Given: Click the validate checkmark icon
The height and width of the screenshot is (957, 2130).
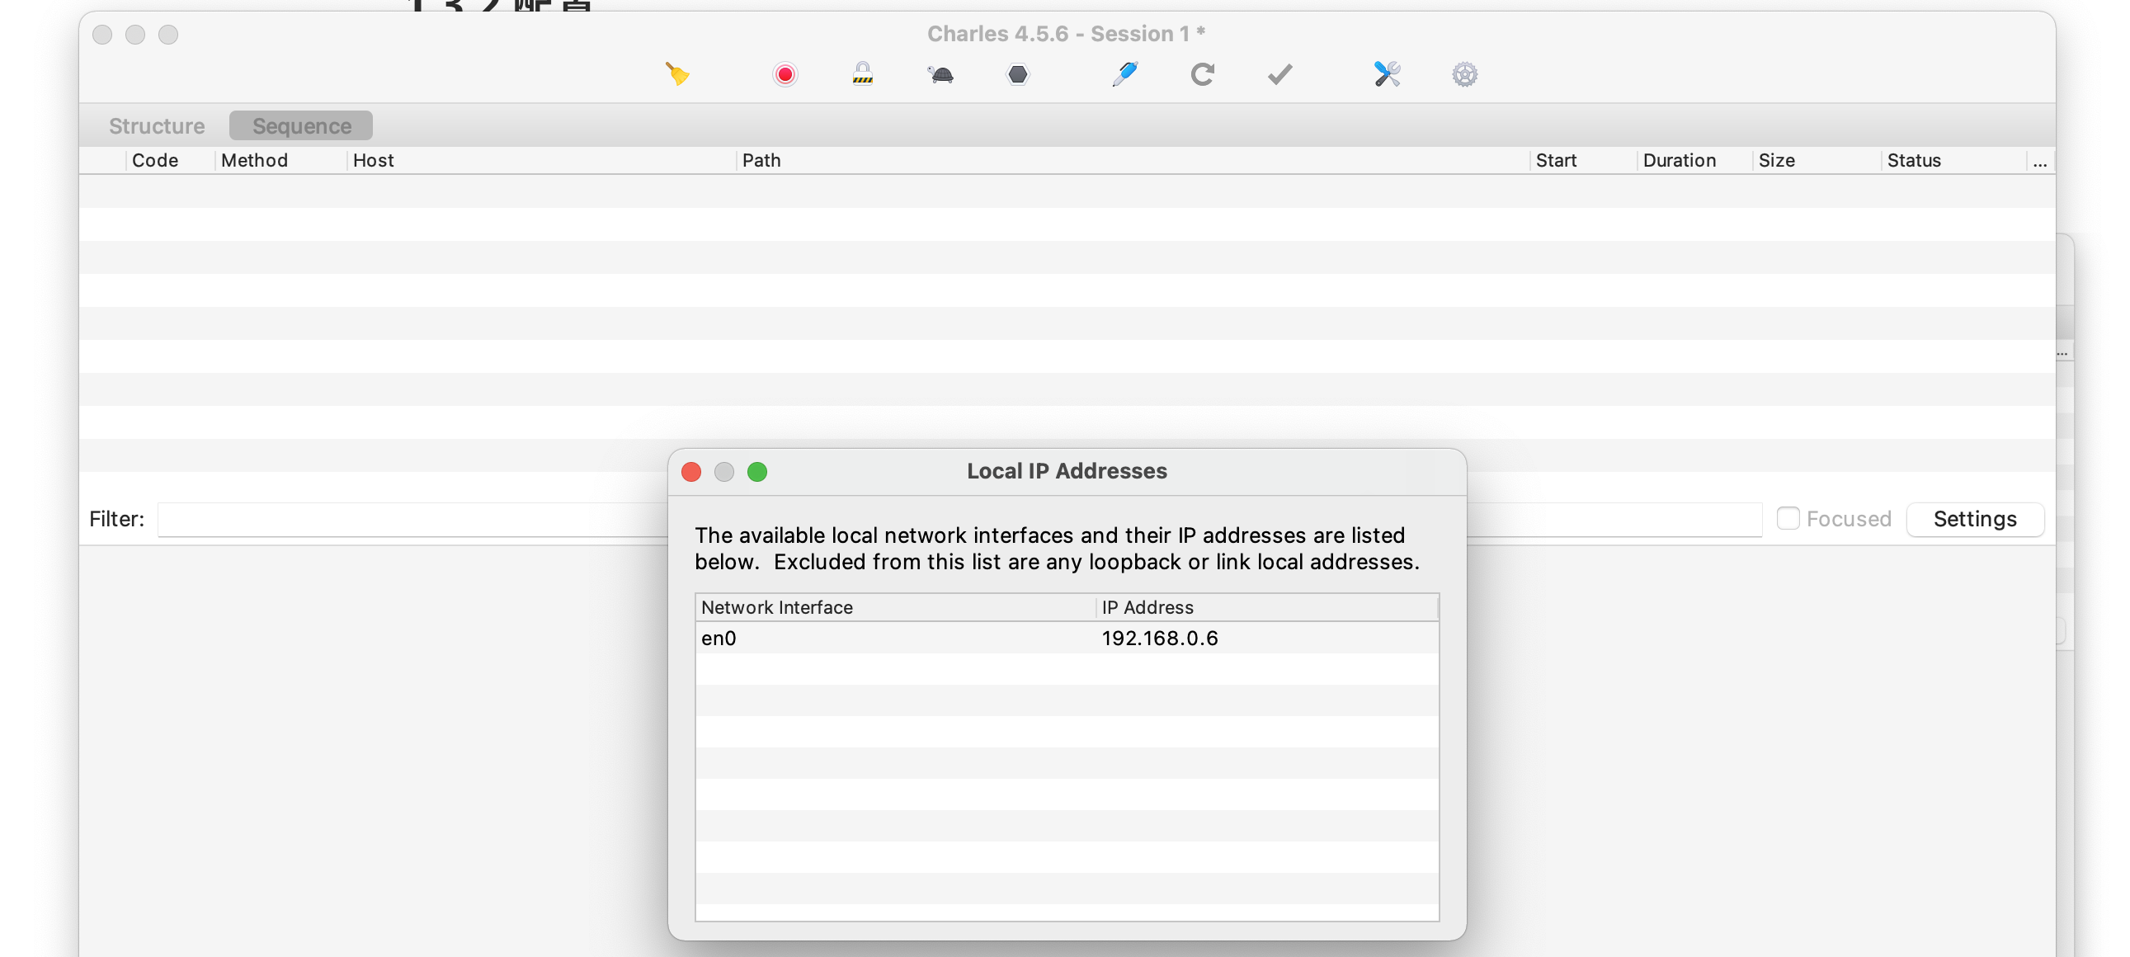Looking at the screenshot, I should [1279, 74].
